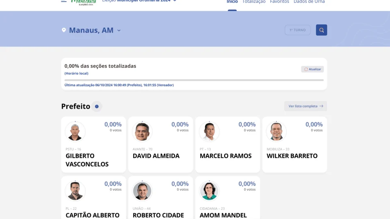This screenshot has height=219, width=390.
Task: Select the CAPITÃO ALBERTO name
Action: pos(93,215)
